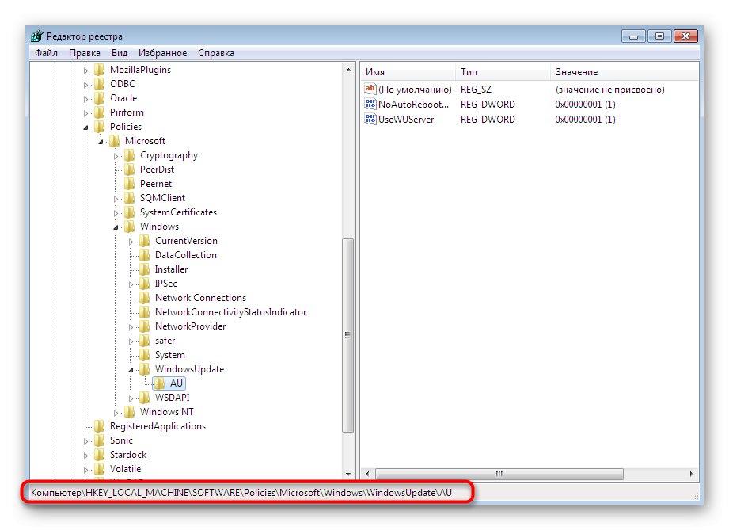The width and height of the screenshot is (729, 530).
Task: Expand the Sonic key
Action: click(x=85, y=441)
